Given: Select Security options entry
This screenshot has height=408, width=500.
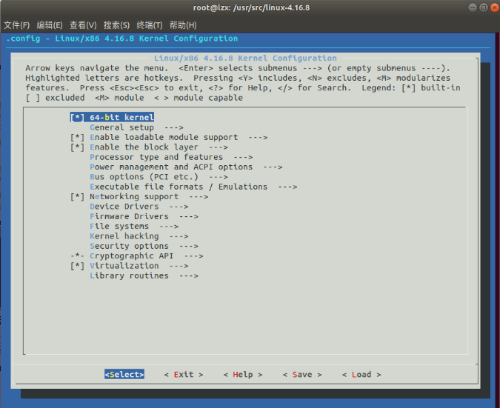Looking at the screenshot, I should tap(129, 246).
